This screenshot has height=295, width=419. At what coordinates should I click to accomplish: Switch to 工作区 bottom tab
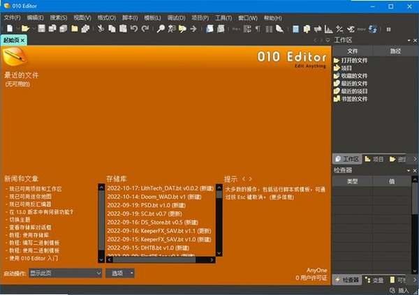(347, 159)
